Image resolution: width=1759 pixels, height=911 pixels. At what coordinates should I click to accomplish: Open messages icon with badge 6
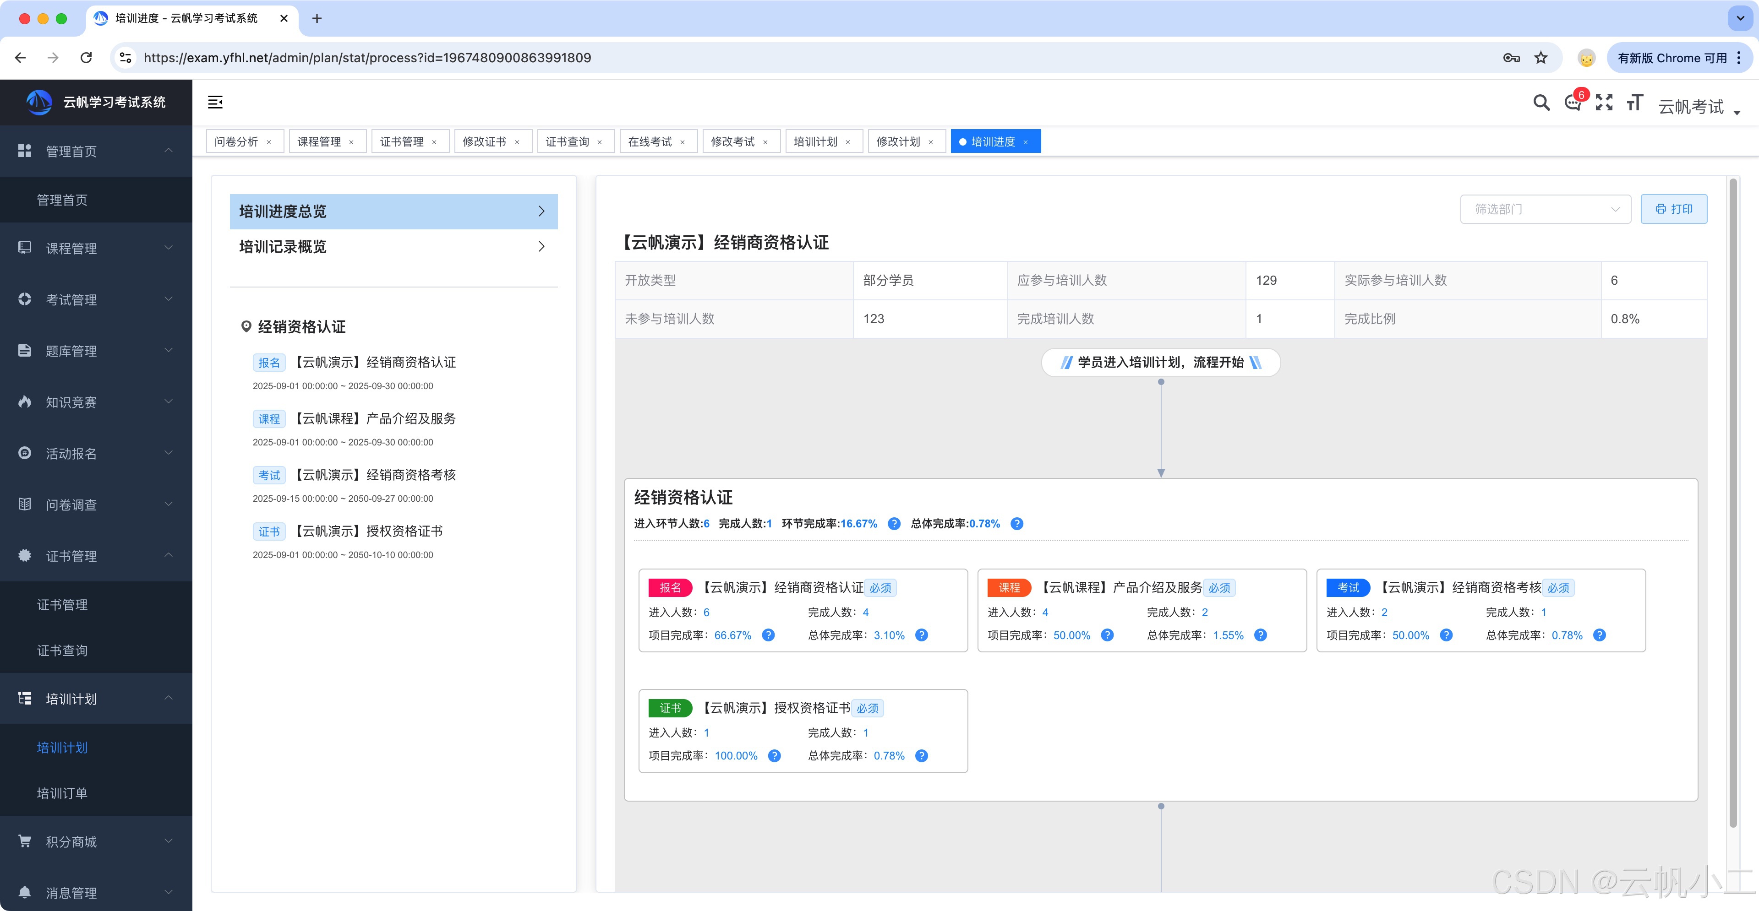1573,103
